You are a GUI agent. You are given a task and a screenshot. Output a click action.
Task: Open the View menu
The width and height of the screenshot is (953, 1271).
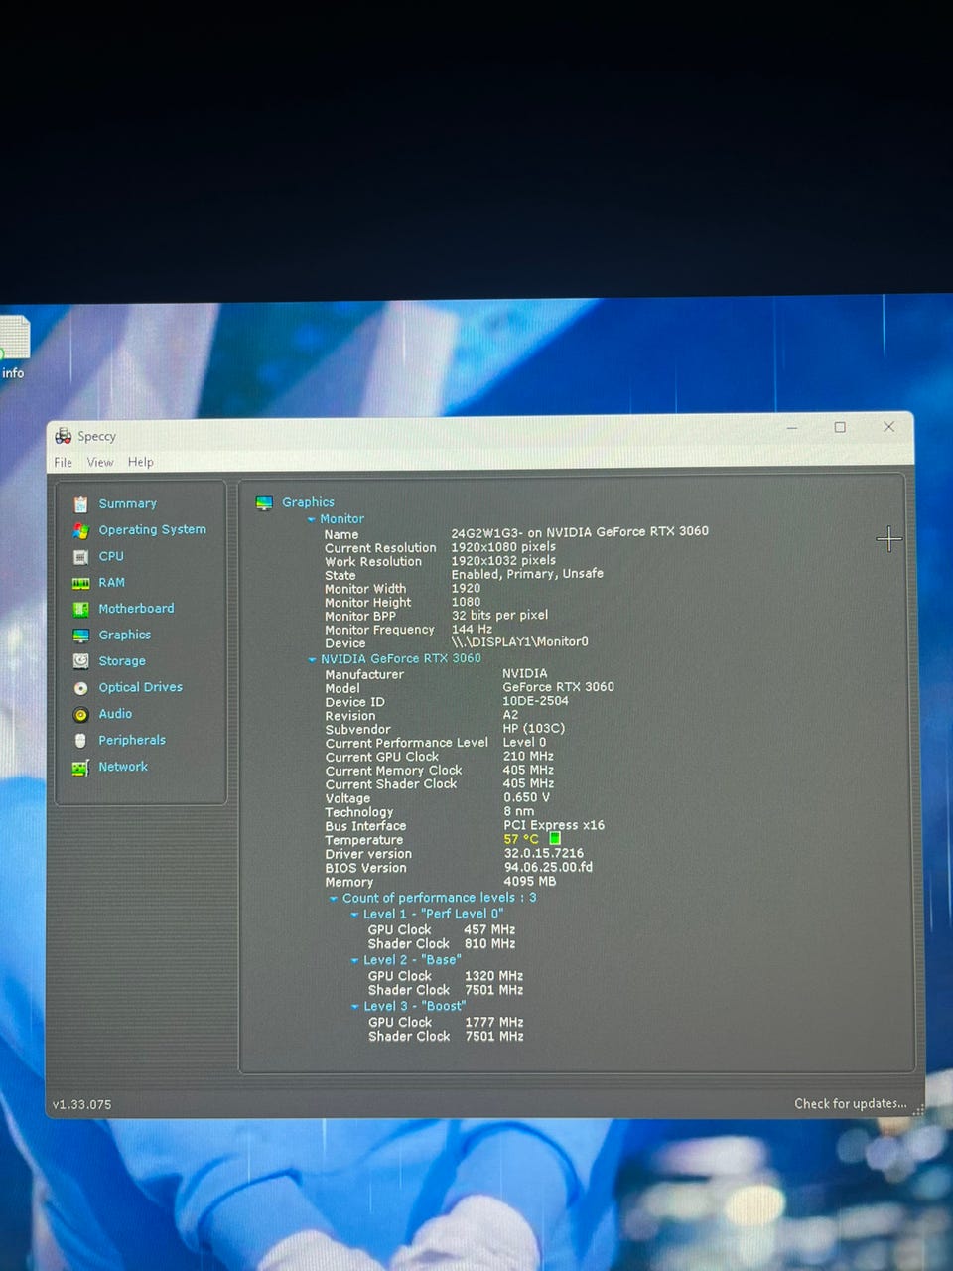point(100,462)
